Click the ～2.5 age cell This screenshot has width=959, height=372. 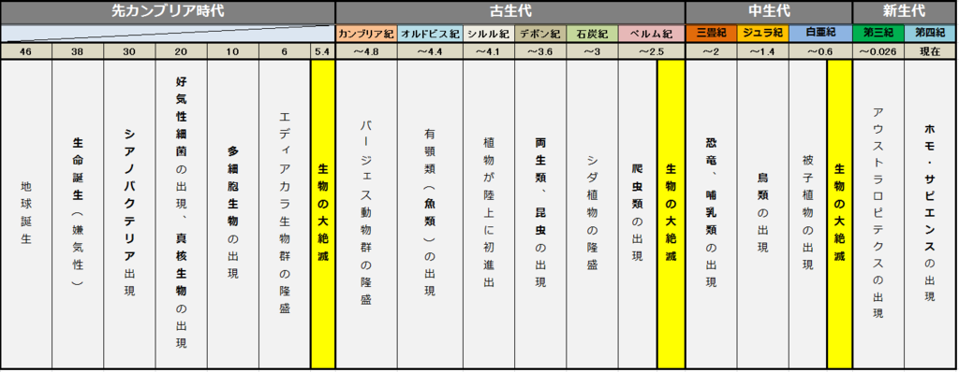(x=652, y=51)
